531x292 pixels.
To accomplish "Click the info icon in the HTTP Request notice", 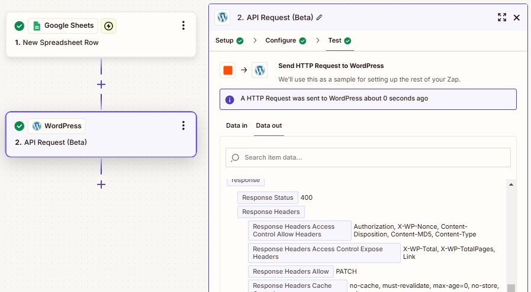I will (230, 100).
